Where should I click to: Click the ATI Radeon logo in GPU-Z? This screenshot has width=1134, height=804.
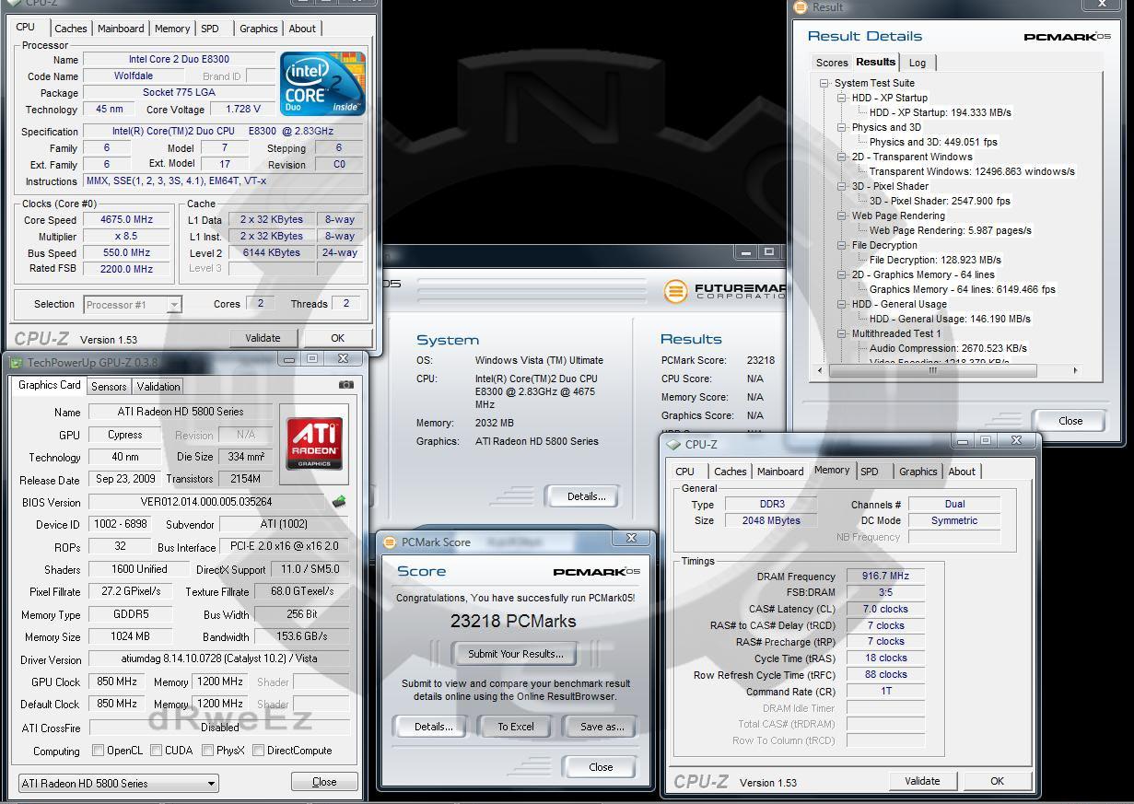314,444
